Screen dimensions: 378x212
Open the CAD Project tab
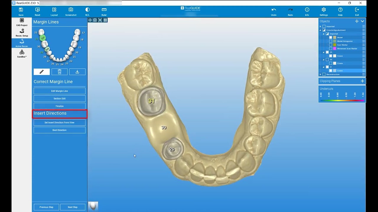tap(22, 22)
